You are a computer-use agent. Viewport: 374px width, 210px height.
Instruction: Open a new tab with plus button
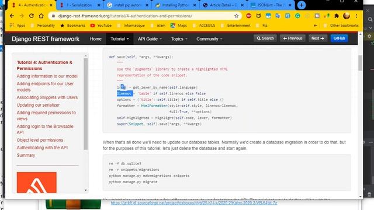click(302, 5)
